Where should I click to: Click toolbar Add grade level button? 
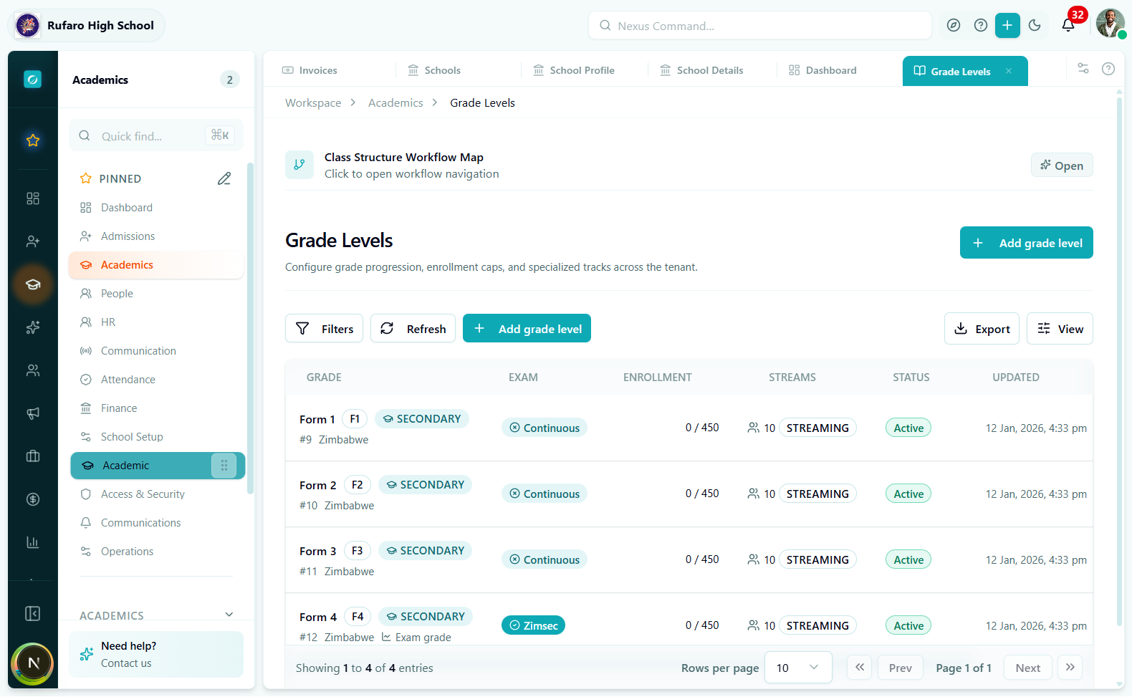pos(527,329)
